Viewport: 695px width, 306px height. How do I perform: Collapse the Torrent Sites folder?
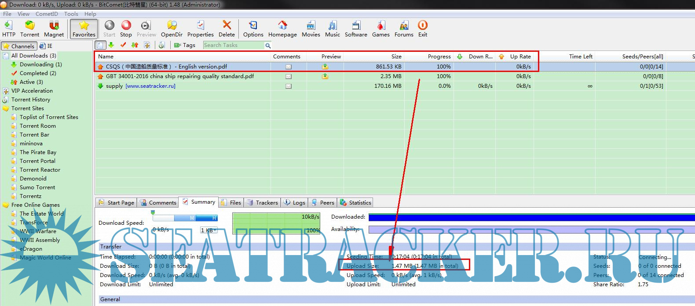tap(6, 108)
